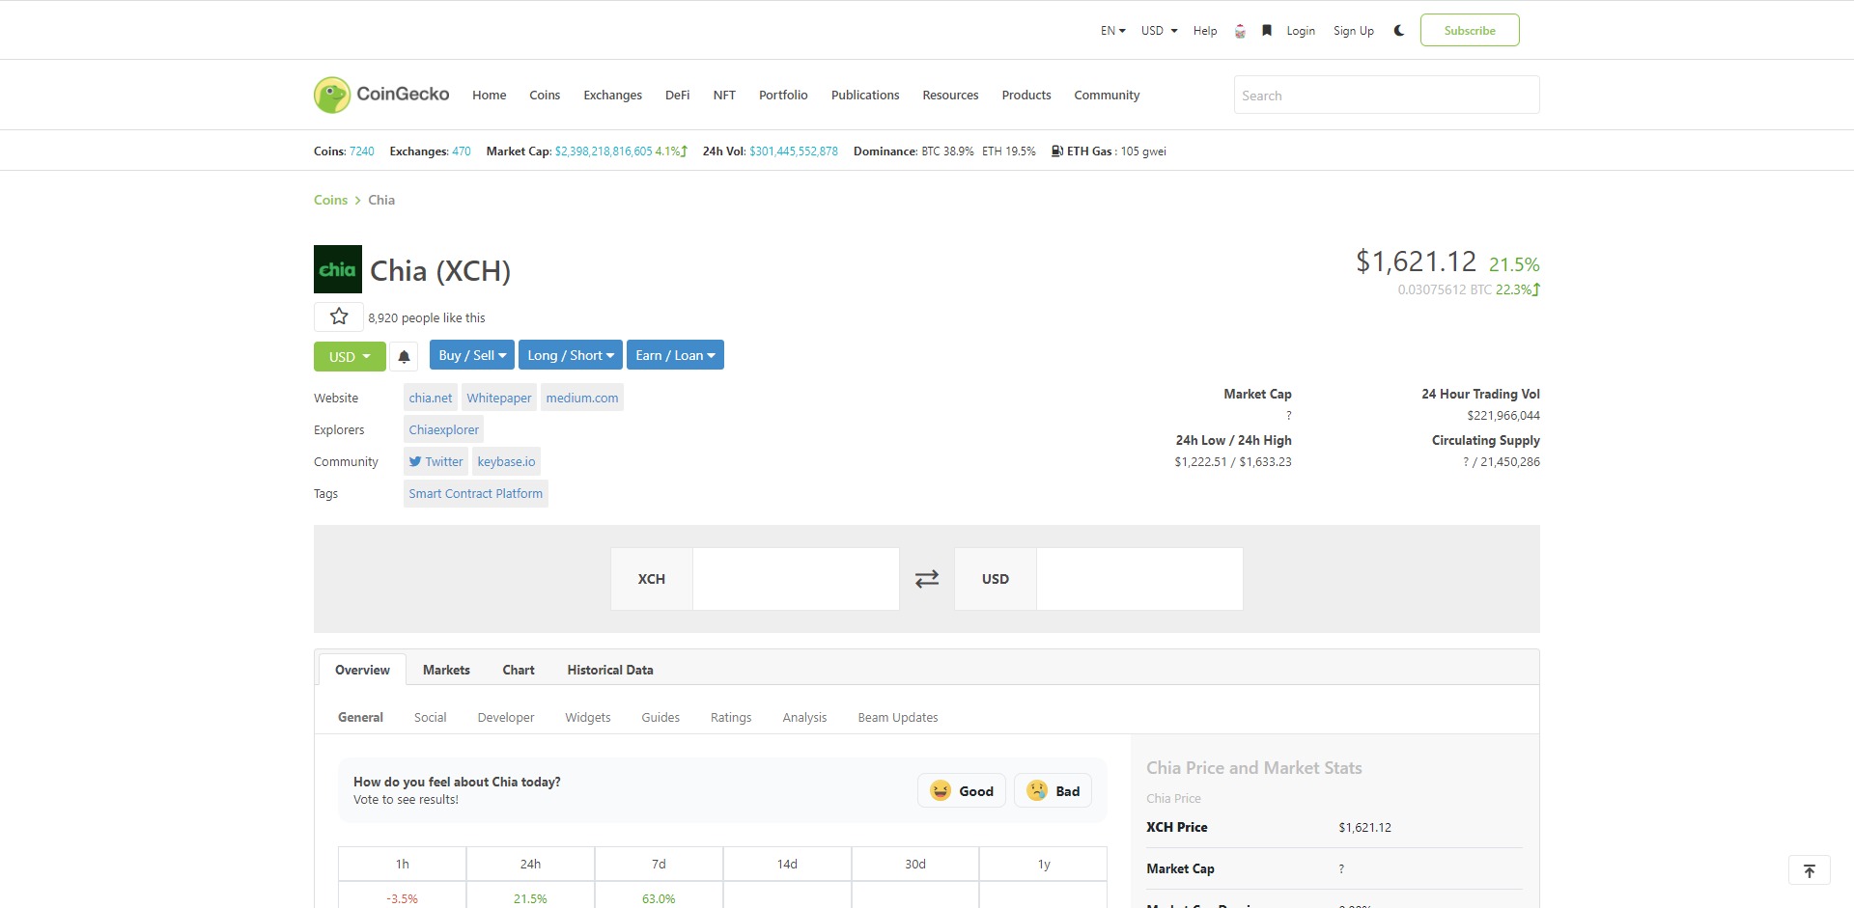Click the currency swap arrows in the converter
1854x908 pixels.
926,578
